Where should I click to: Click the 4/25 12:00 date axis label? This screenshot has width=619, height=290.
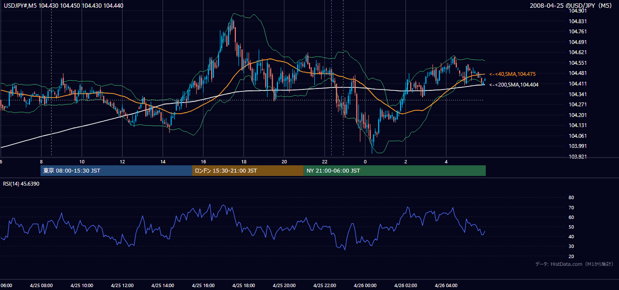click(122, 286)
